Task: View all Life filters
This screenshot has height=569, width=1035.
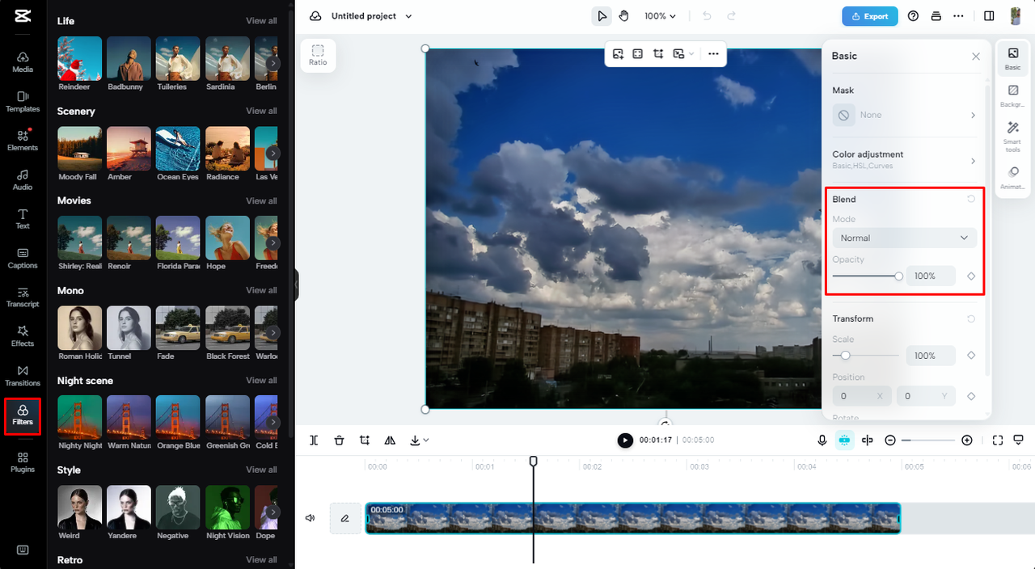Action: point(261,21)
